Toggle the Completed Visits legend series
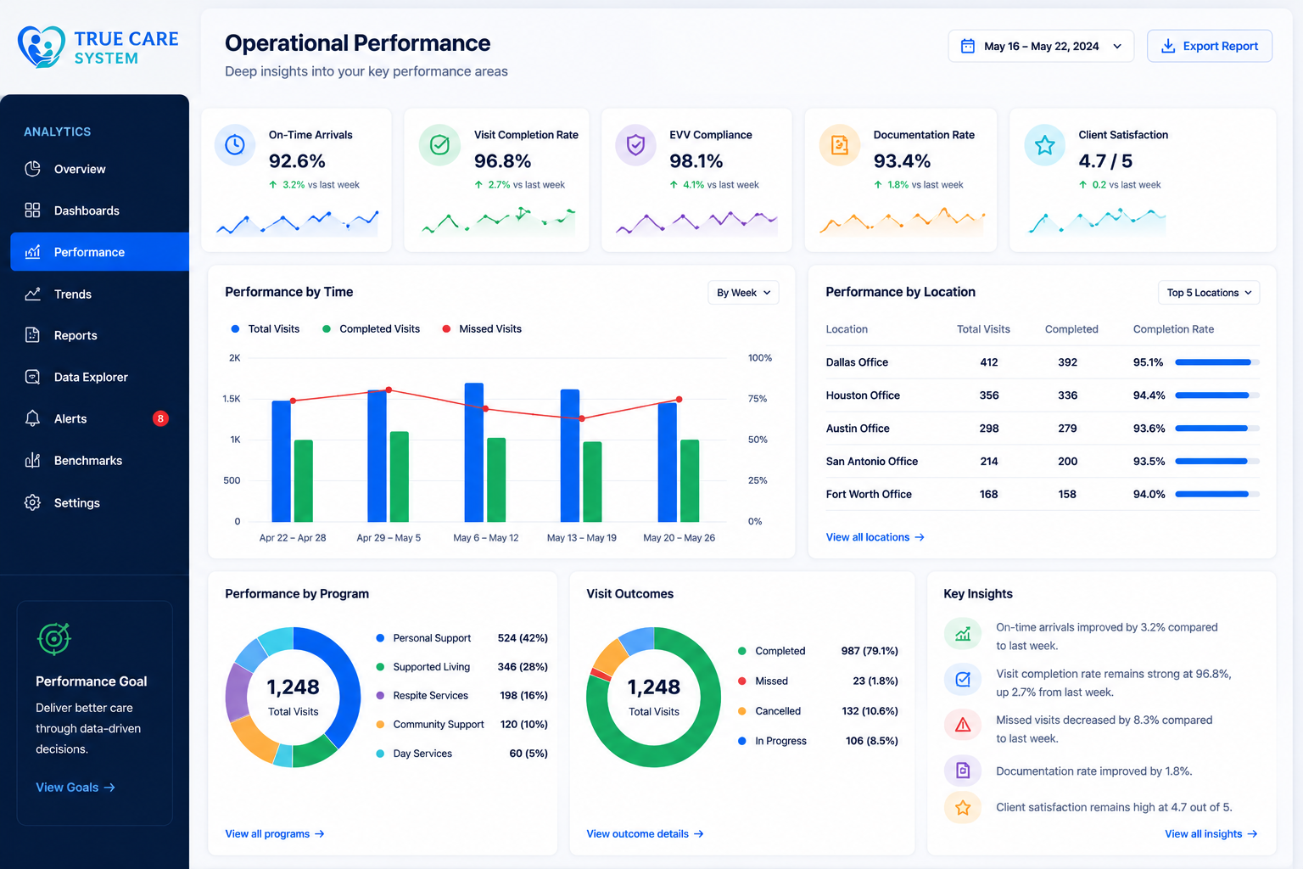The height and width of the screenshot is (869, 1303). 371,328
